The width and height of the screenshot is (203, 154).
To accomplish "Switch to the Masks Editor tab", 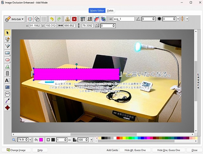I will (x=96, y=10).
